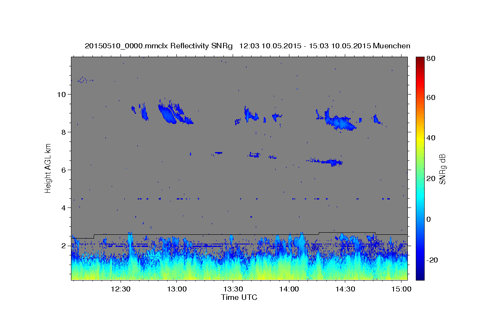Click the 'Time UTC' x-axis label
504x336 pixels.
point(239,297)
